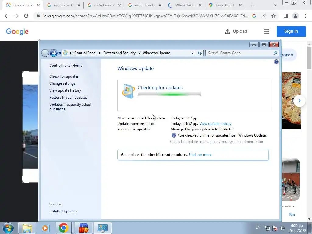This screenshot has height=234, width=312.
Task: Open recent pages dropdown beside nav arrows
Action: pyautogui.click(x=60, y=53)
